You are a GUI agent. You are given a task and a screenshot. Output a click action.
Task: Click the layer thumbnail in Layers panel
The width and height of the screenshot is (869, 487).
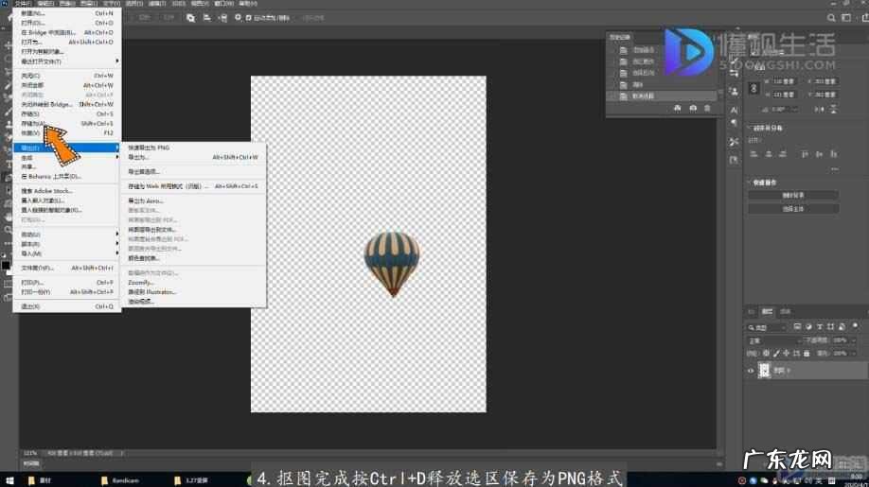coord(765,371)
